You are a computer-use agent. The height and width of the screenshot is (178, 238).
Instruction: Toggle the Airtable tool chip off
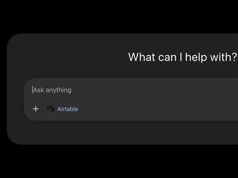62,109
